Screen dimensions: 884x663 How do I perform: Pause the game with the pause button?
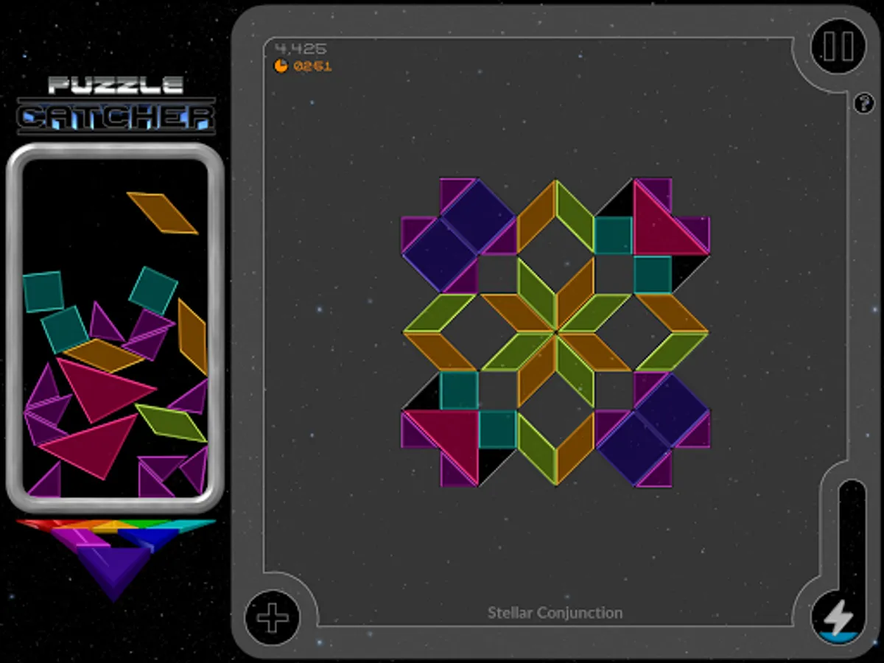point(838,47)
